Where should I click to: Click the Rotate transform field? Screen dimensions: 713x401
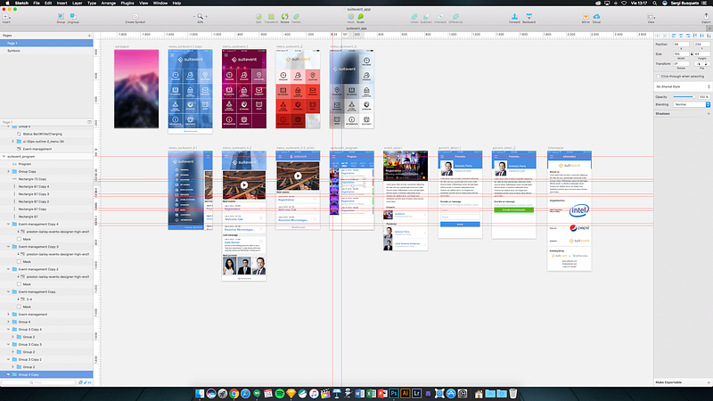click(681, 63)
